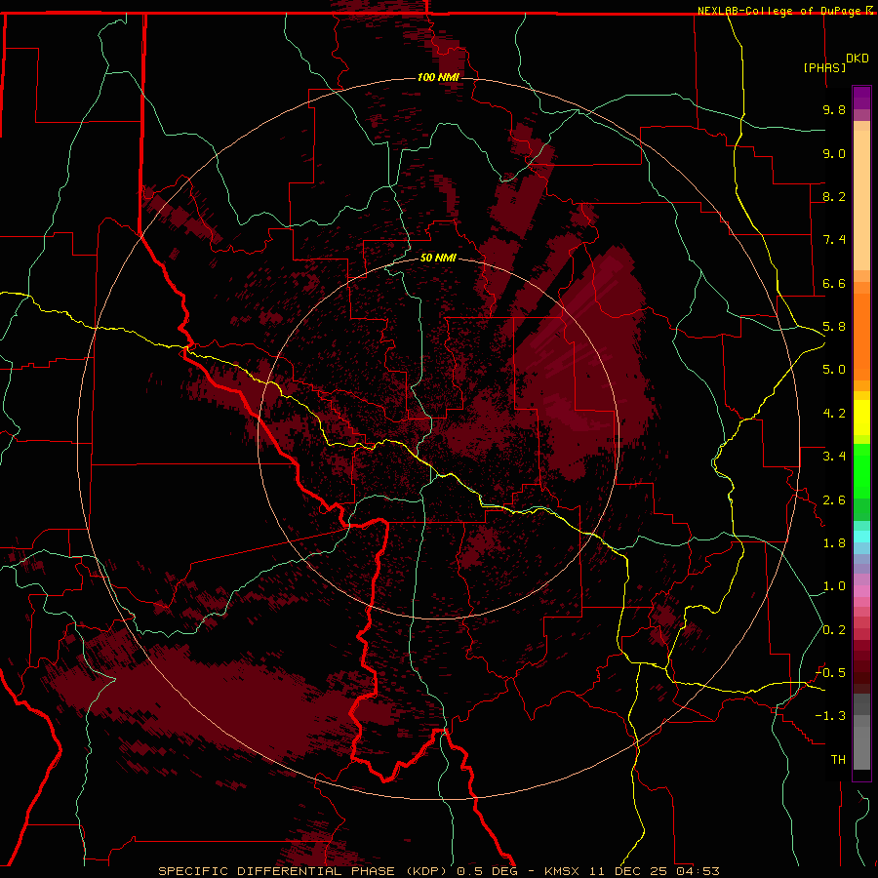
Task: Click the 6.6 legend value
Action: coord(834,283)
